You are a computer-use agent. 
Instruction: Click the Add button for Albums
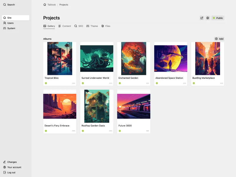pyautogui.click(x=219, y=39)
